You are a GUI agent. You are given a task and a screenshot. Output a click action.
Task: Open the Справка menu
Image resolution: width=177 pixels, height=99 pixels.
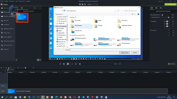tap(28, 1)
